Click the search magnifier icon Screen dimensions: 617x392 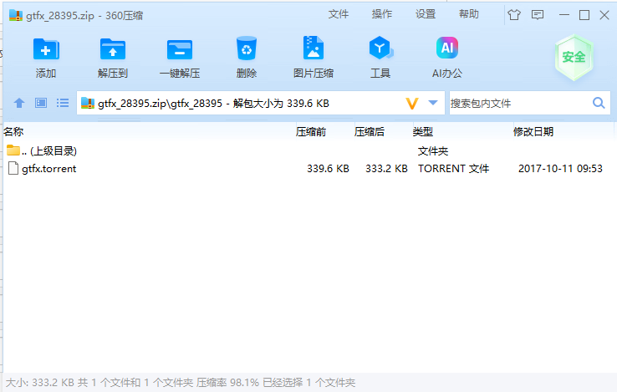pos(599,103)
